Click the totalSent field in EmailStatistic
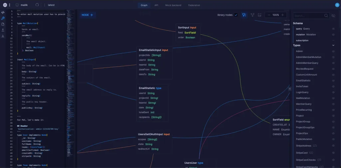 click(144, 112)
